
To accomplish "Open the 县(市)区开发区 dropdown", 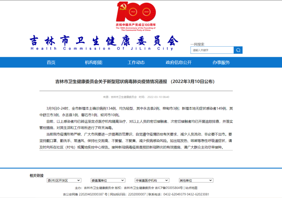I will coord(64,180).
